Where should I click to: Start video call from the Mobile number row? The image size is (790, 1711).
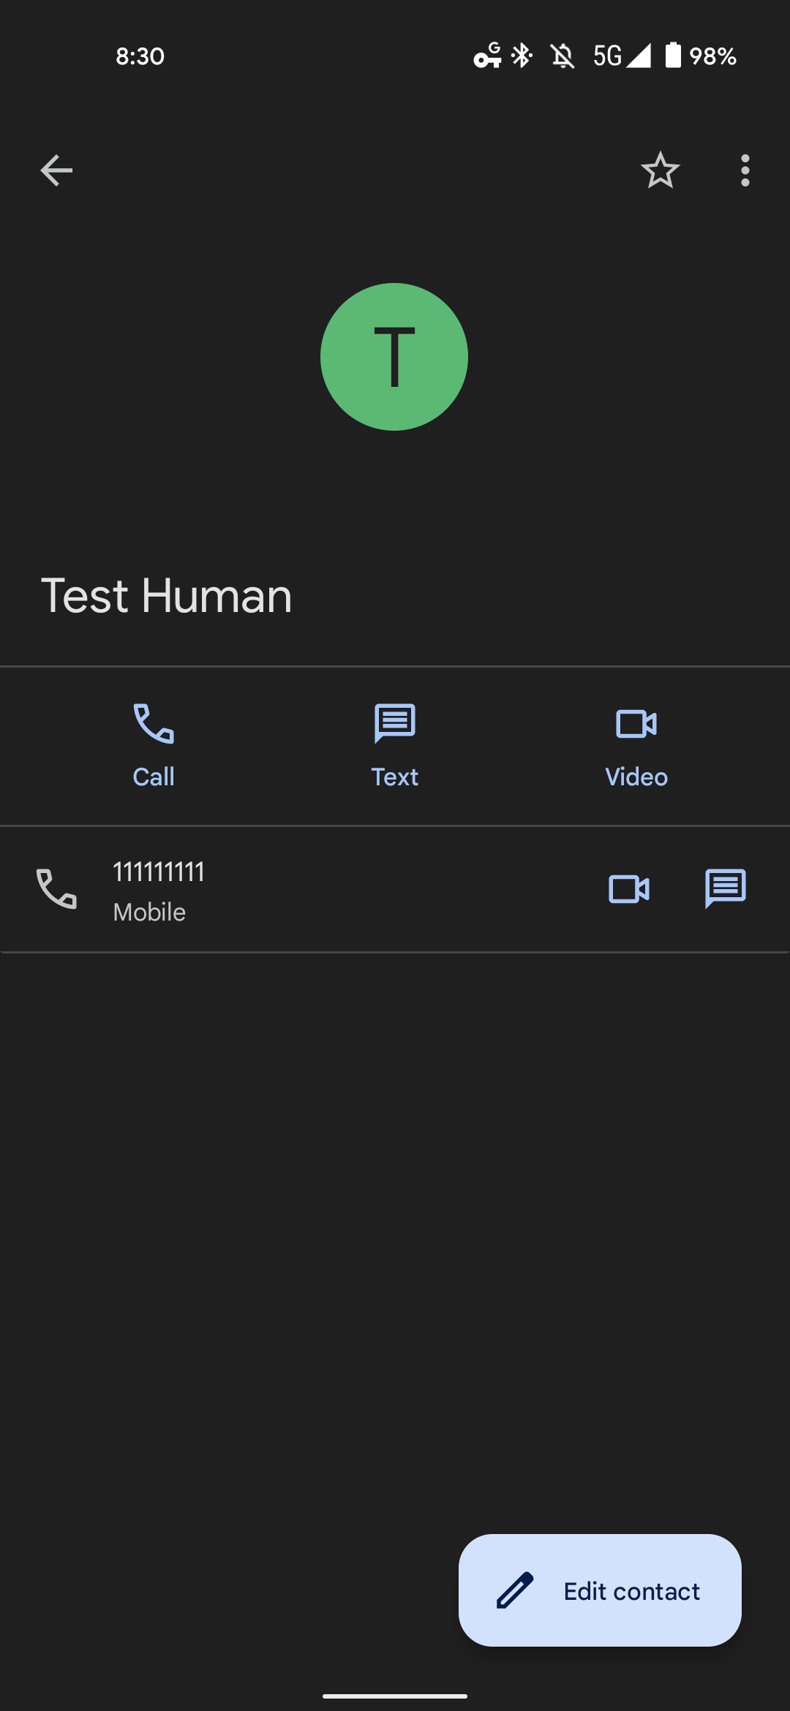click(629, 889)
